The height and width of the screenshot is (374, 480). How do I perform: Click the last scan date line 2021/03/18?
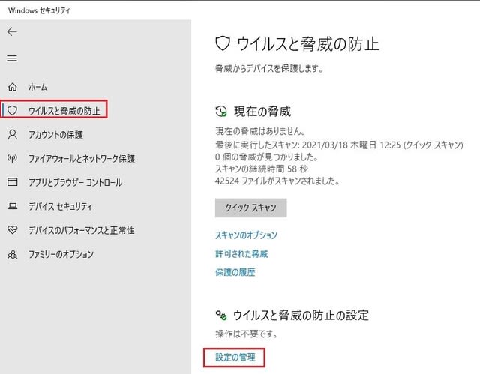click(x=339, y=145)
